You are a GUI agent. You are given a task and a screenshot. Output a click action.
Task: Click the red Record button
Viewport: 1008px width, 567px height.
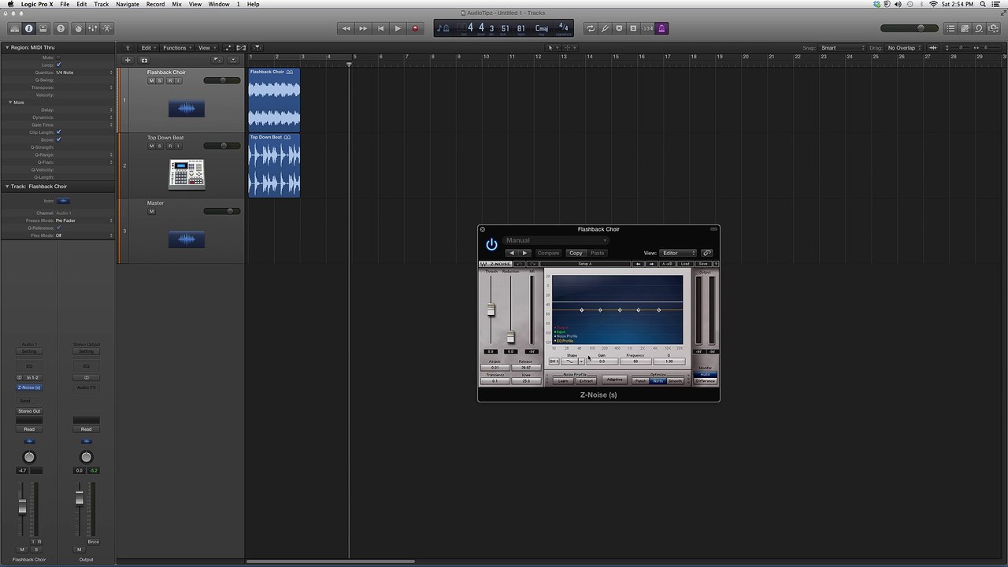pyautogui.click(x=415, y=28)
